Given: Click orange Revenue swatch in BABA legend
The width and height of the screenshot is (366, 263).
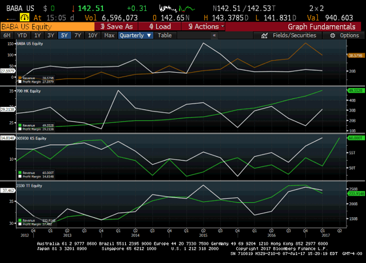Looking at the screenshot, I should [x=20, y=78].
